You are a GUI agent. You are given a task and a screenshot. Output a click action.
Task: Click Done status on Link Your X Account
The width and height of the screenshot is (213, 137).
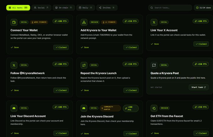[x=155, y=44]
